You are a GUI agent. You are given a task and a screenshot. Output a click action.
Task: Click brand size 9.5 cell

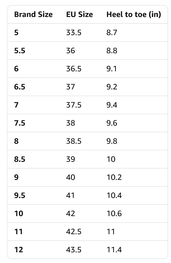point(20,195)
